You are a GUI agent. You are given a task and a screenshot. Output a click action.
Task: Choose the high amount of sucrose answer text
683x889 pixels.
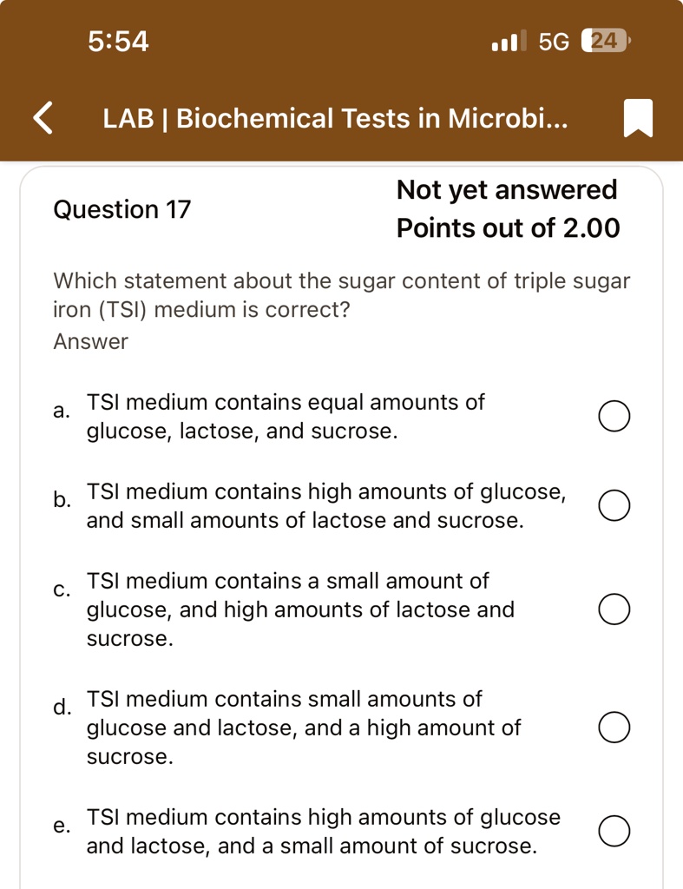(x=303, y=728)
